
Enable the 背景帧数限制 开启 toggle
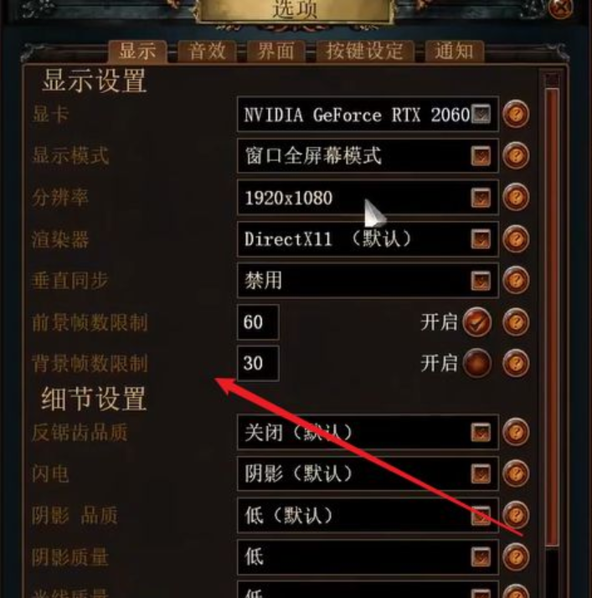coord(476,363)
